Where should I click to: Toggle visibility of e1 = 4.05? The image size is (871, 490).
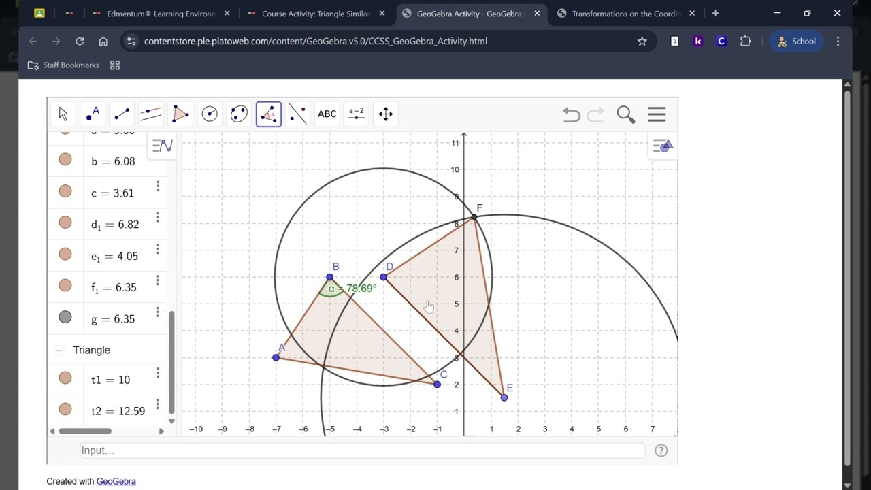point(65,254)
